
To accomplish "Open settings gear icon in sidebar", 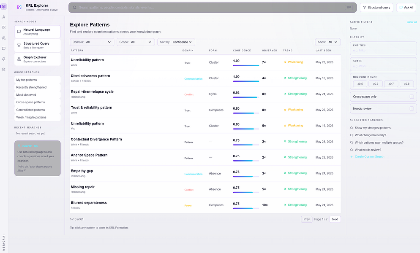I will point(3,69).
